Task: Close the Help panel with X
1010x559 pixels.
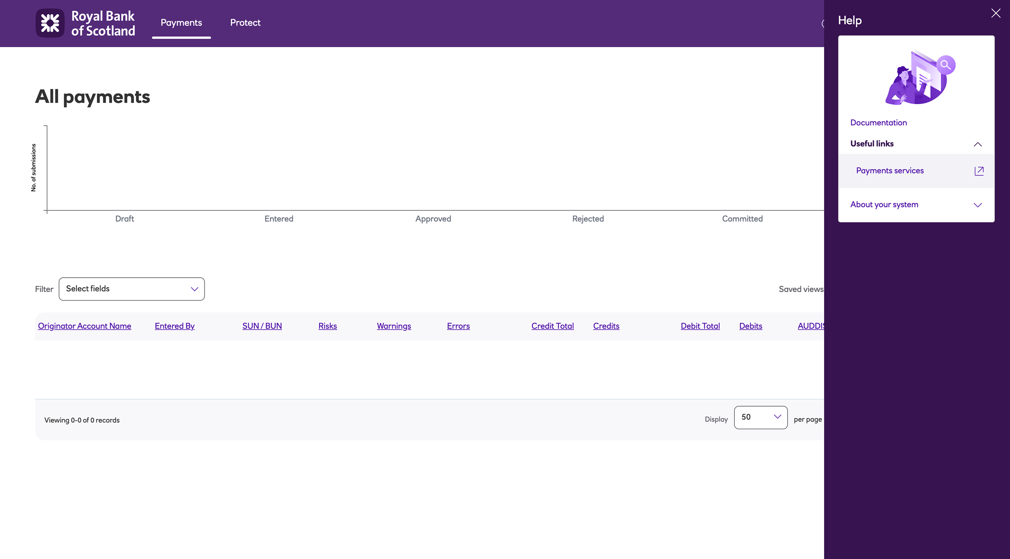Action: pyautogui.click(x=996, y=13)
